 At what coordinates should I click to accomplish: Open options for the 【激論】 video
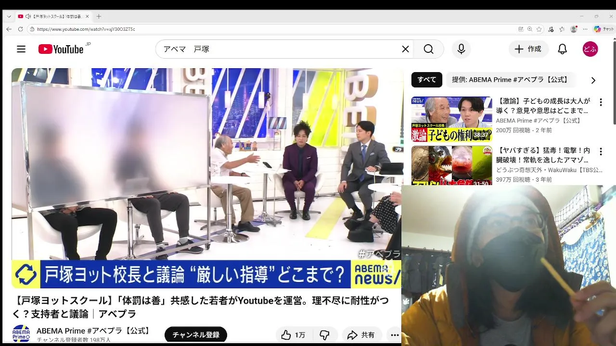click(x=601, y=102)
